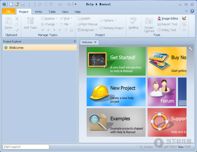Toggle the Project Explorer pin button

pos(75,41)
